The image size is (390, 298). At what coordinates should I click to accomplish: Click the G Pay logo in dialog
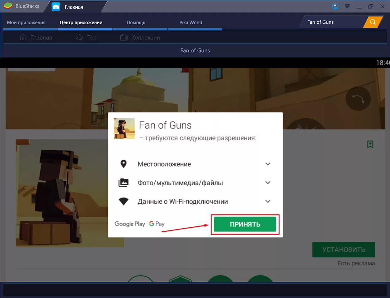(x=157, y=224)
